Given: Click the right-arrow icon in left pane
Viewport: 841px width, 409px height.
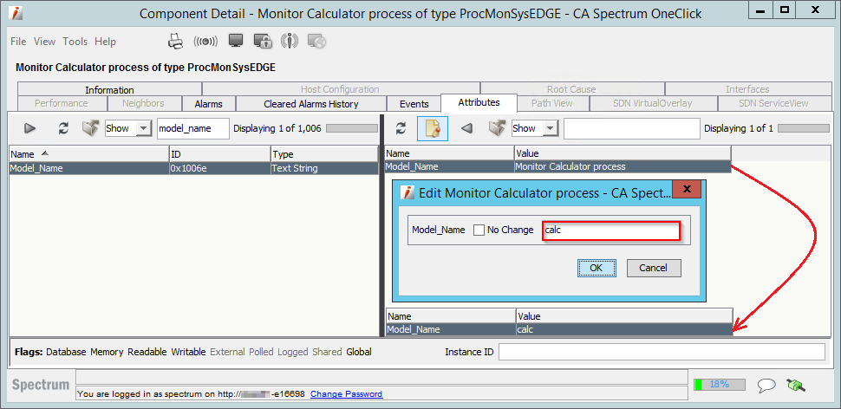Looking at the screenshot, I should pos(30,128).
